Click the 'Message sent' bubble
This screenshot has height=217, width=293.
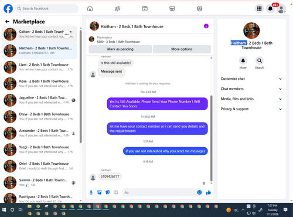(111, 72)
